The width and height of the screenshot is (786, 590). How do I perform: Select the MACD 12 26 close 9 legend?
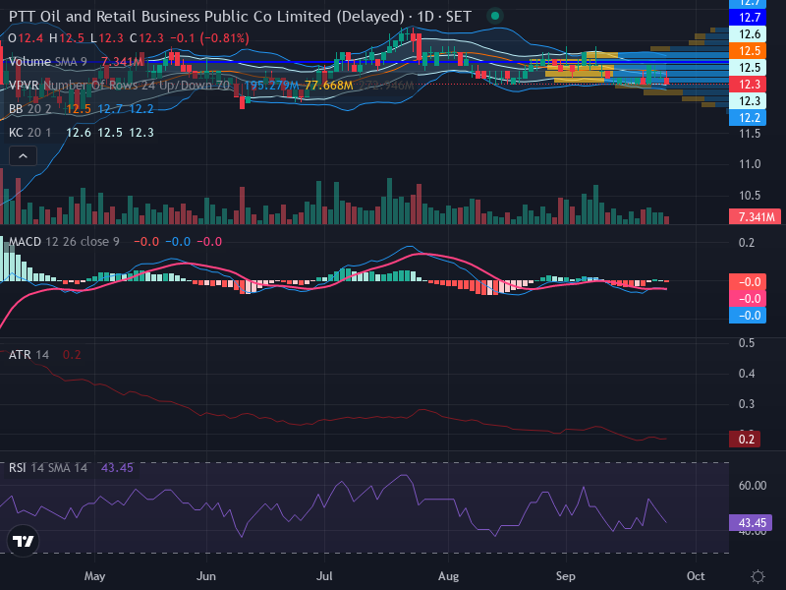coord(64,242)
